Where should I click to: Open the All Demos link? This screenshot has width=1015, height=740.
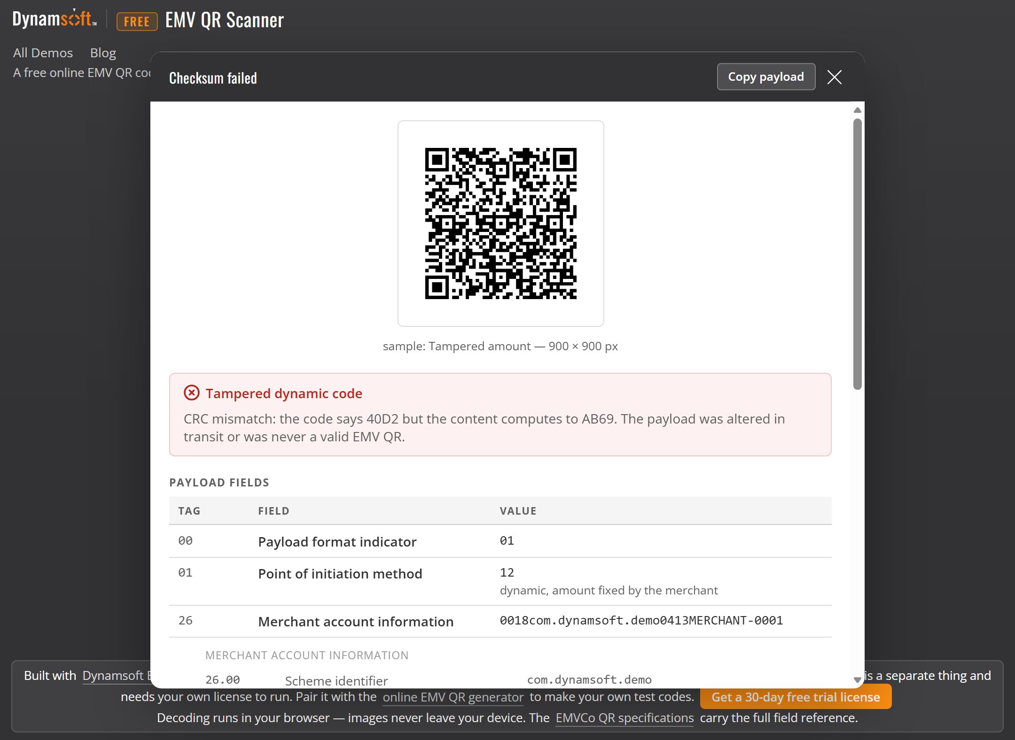[43, 53]
